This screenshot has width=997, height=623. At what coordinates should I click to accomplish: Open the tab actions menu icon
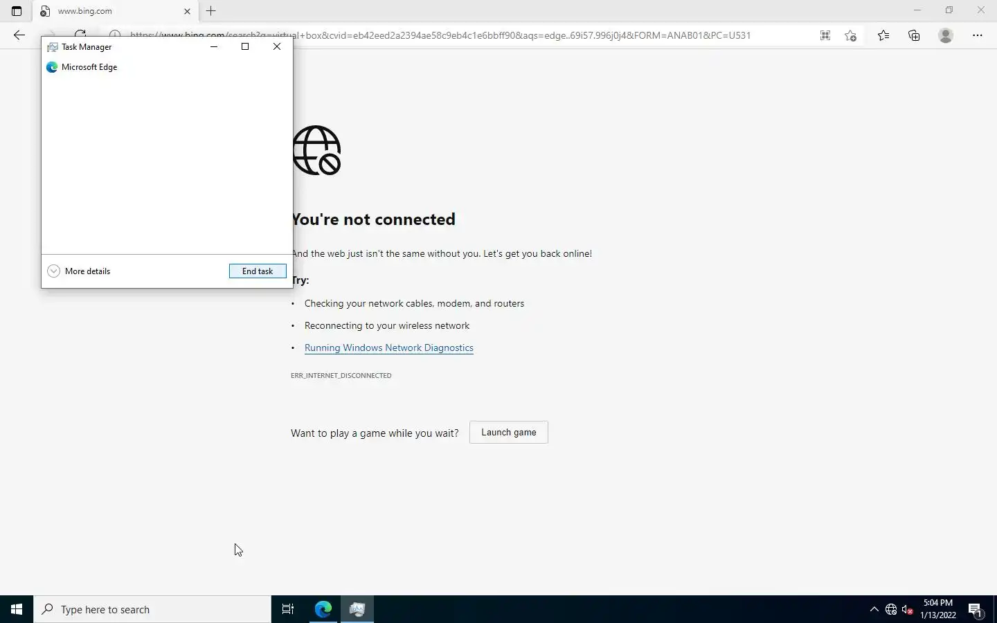(17, 11)
